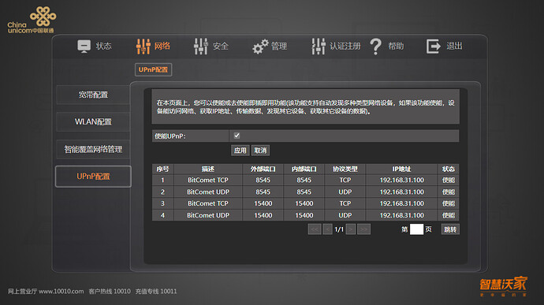This screenshot has height=305, width=544.
Task: Select row 4 BitComet UDP description
Action: 208,215
